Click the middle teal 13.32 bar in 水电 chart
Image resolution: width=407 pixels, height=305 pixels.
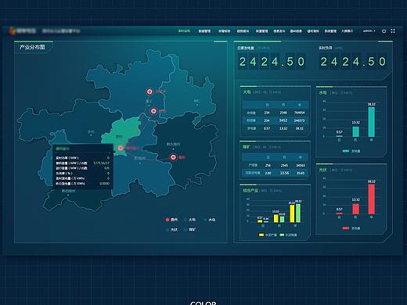coord(356,131)
